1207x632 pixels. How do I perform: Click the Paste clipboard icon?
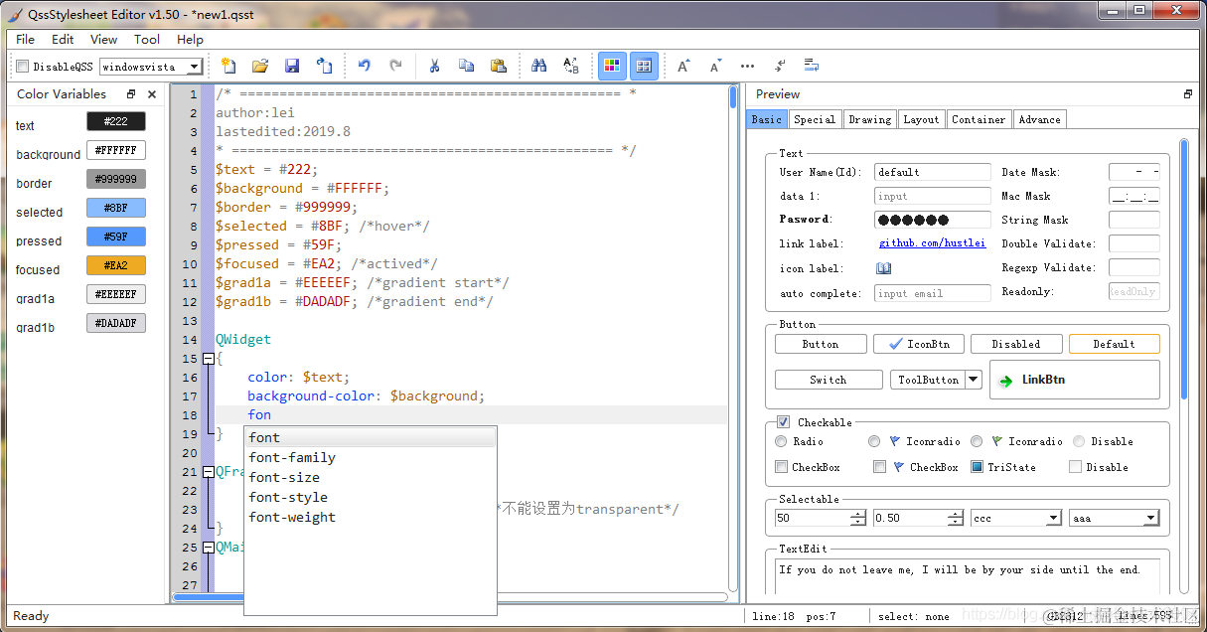point(499,66)
